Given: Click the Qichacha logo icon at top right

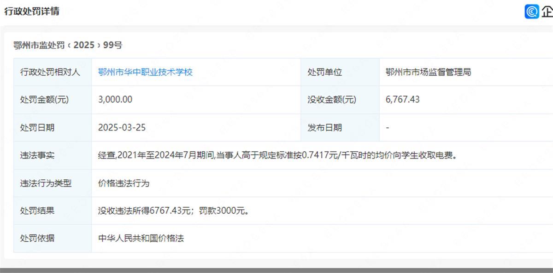Looking at the screenshot, I should pos(532,11).
